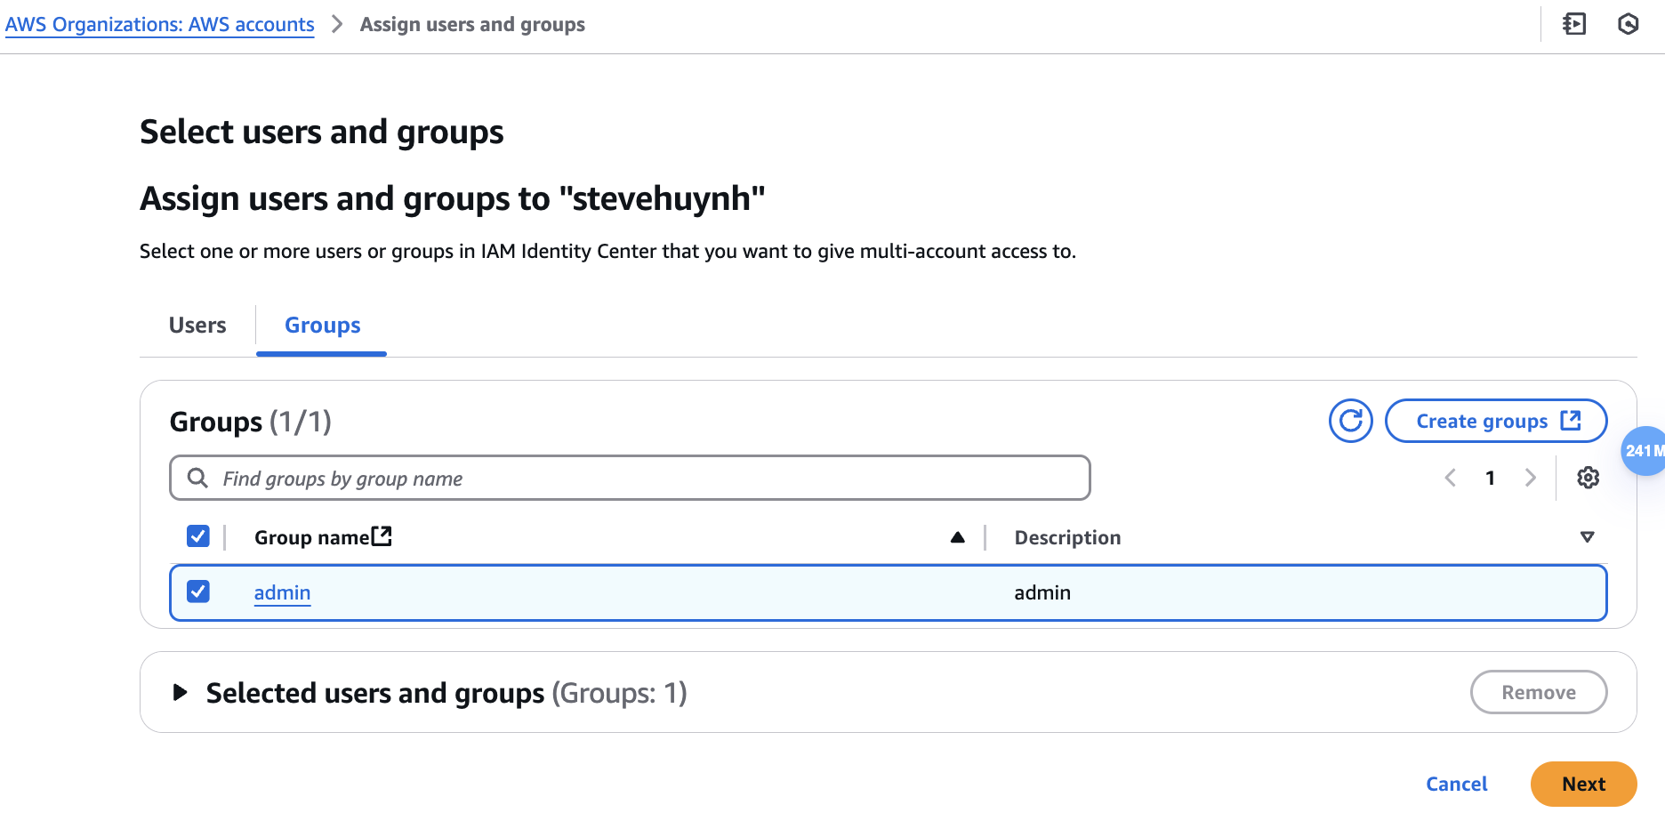
Task: Open table preferences gear icon
Action: pyautogui.click(x=1588, y=478)
